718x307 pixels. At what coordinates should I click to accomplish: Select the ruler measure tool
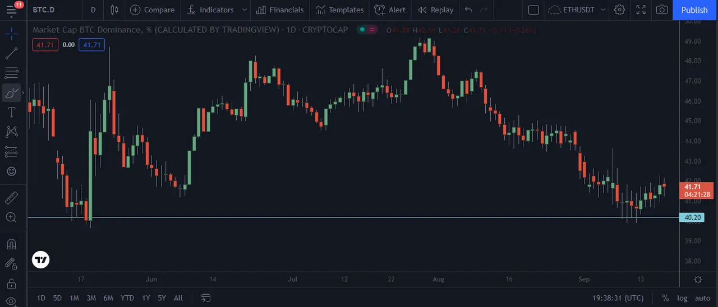point(11,197)
